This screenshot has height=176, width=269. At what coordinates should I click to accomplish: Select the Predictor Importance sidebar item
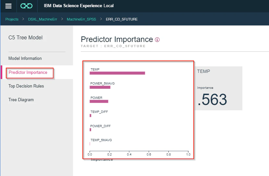click(28, 73)
